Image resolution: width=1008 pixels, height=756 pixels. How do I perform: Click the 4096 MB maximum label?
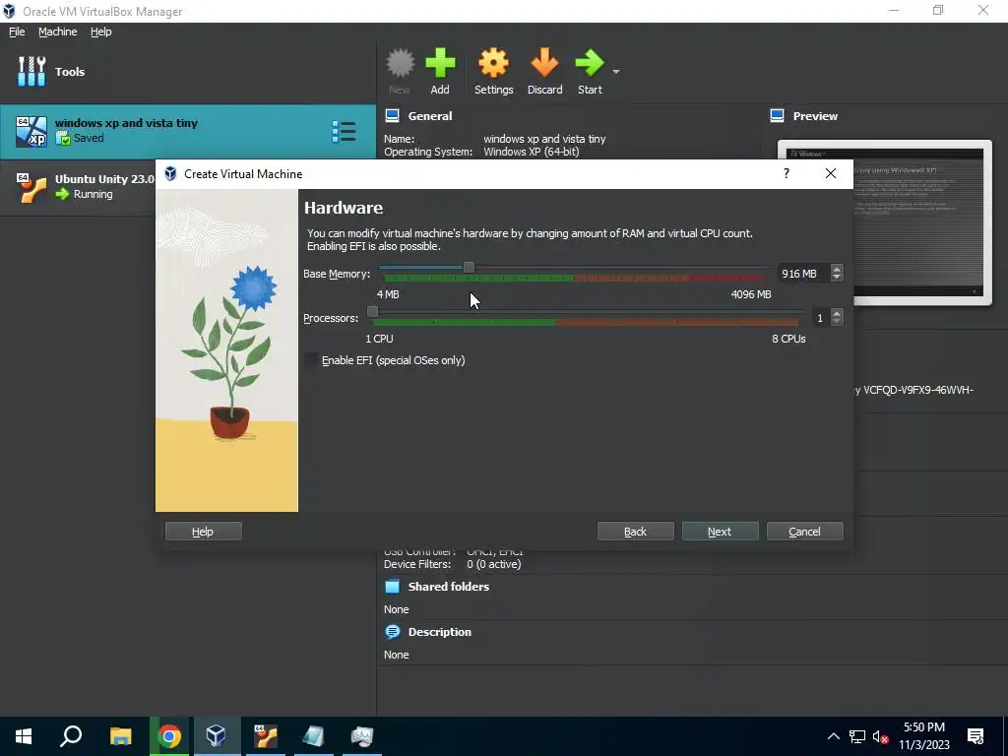(751, 294)
